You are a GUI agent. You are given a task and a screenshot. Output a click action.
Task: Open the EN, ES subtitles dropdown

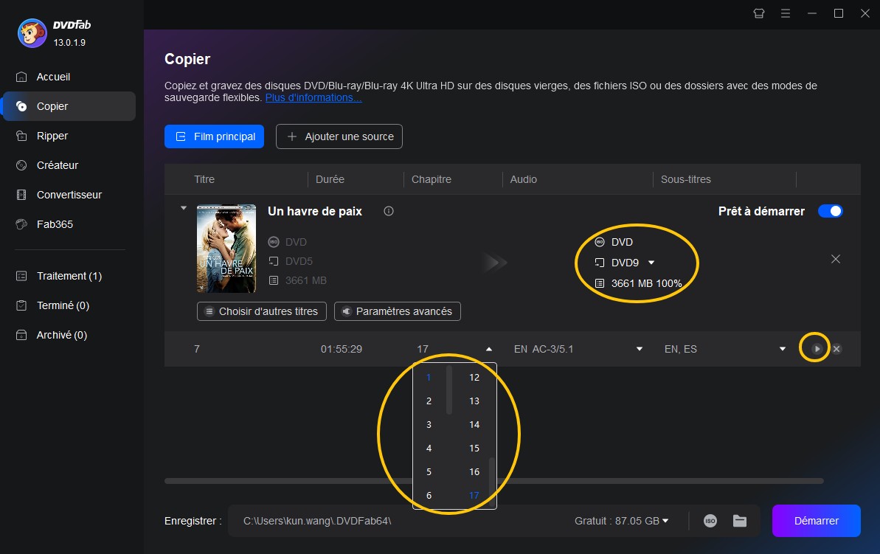783,349
